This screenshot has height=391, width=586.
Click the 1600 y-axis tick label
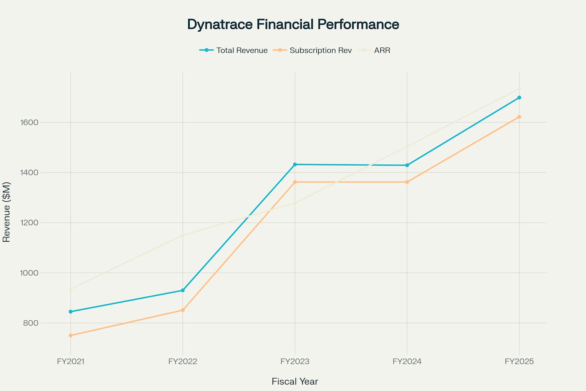point(29,123)
